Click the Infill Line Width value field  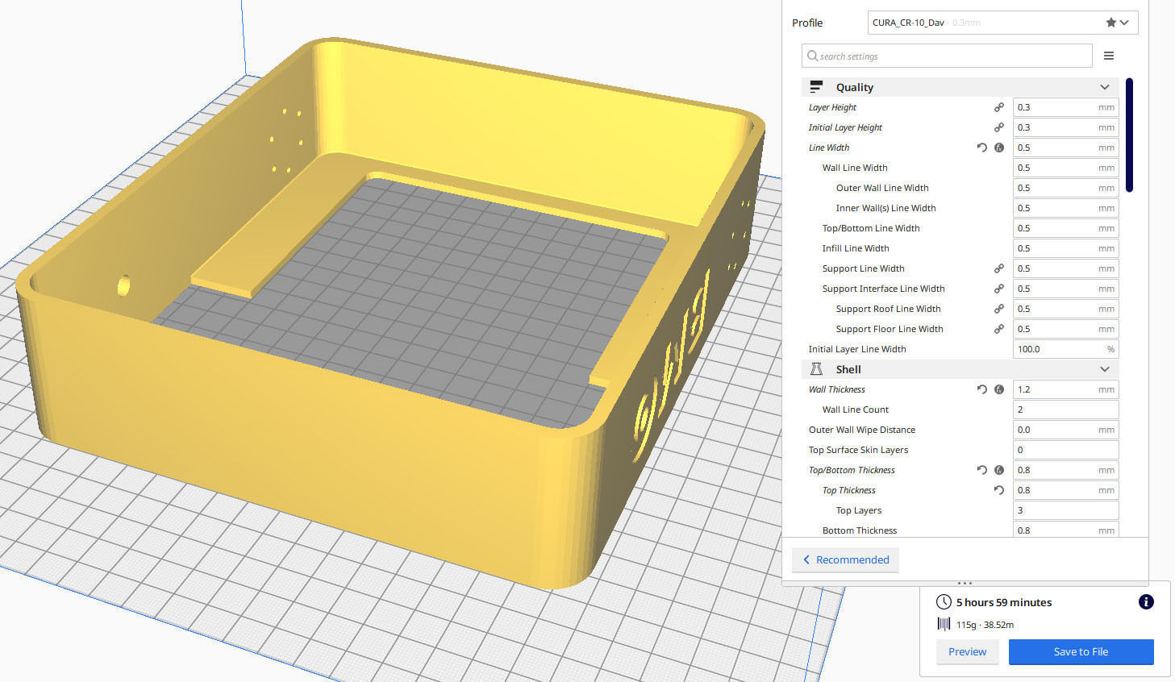[1065, 248]
